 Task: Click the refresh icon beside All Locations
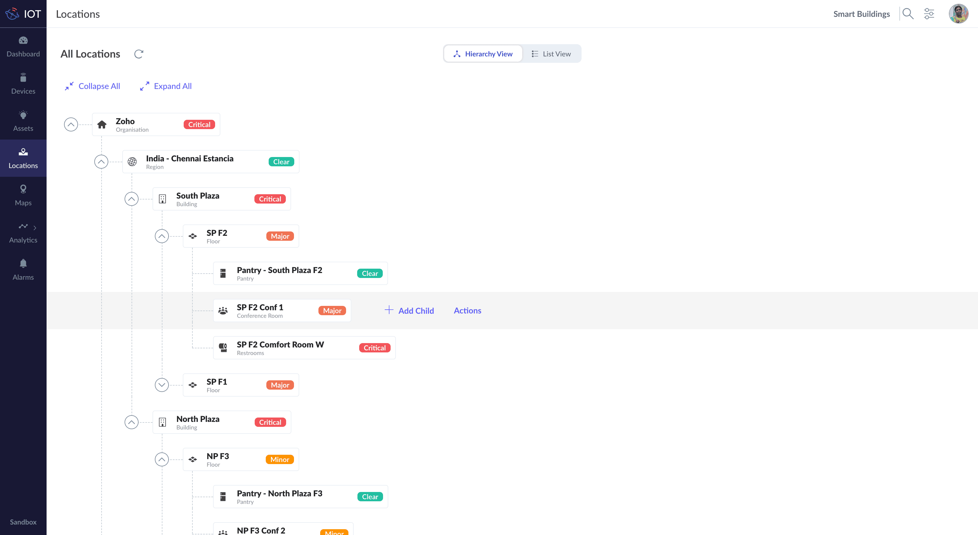point(139,54)
